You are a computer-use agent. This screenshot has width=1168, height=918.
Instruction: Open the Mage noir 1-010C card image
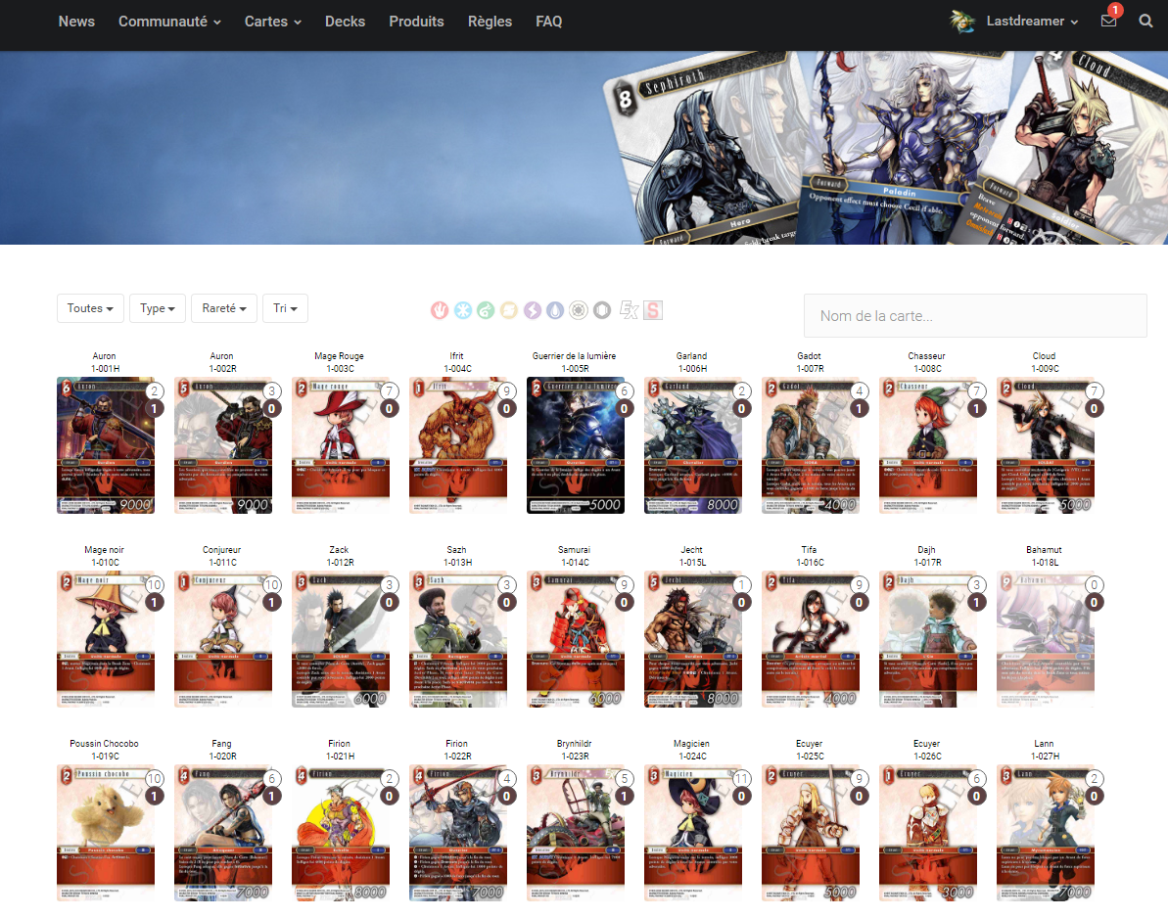106,639
